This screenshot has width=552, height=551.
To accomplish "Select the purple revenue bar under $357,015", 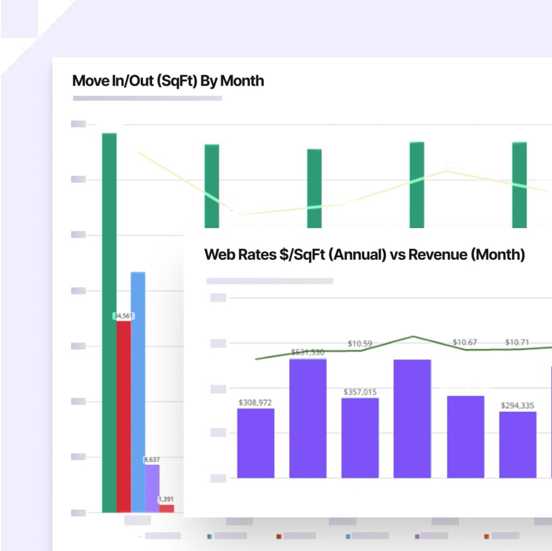I will tap(360, 438).
